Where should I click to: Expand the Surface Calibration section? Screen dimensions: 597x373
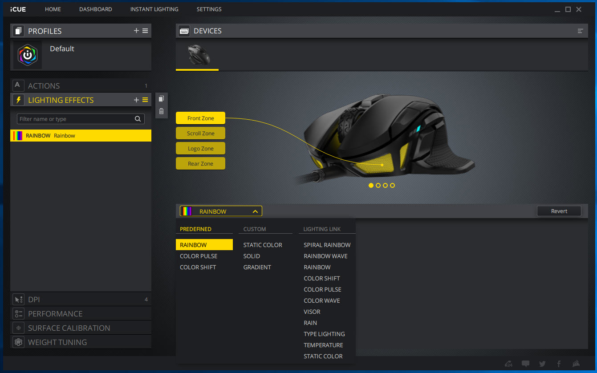pyautogui.click(x=81, y=328)
